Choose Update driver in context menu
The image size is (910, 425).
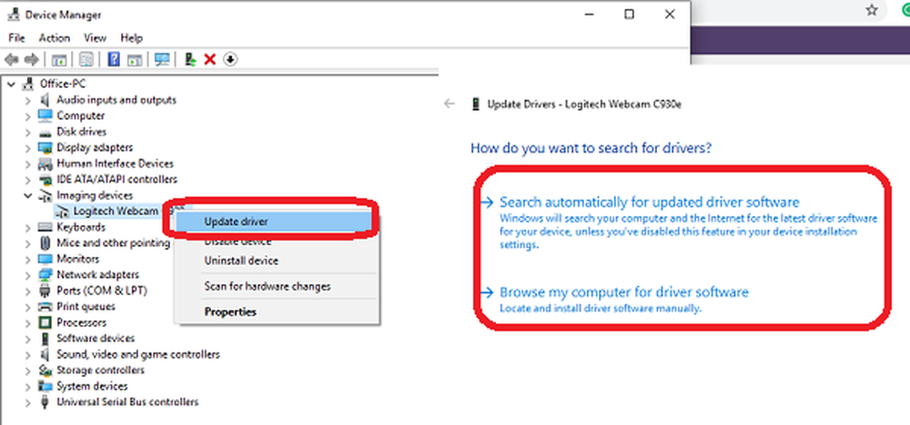[273, 222]
